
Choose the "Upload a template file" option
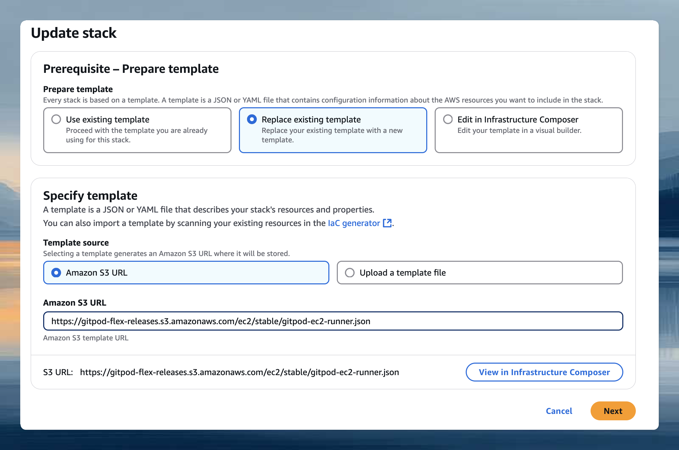pos(350,272)
